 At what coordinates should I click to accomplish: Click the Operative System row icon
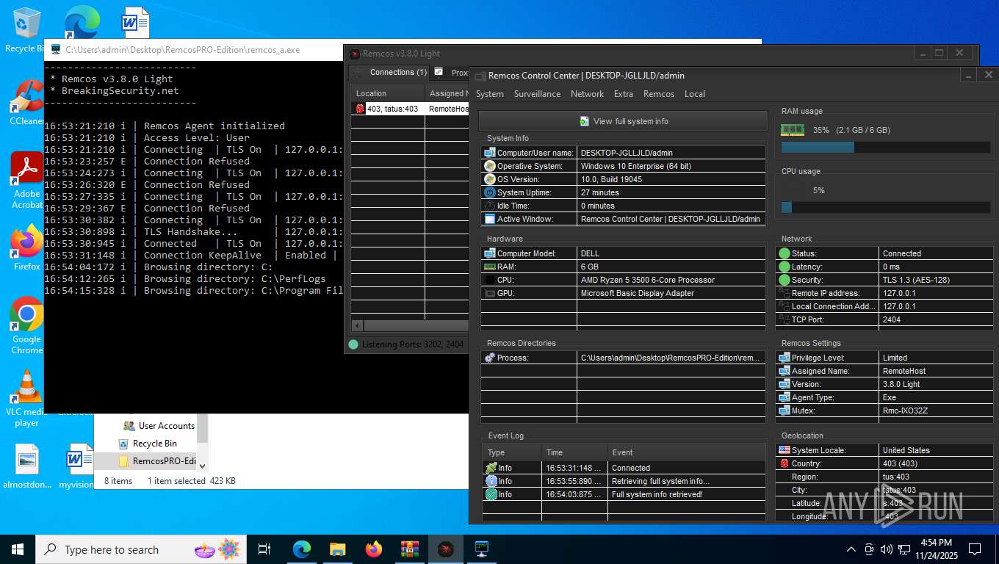(x=490, y=166)
